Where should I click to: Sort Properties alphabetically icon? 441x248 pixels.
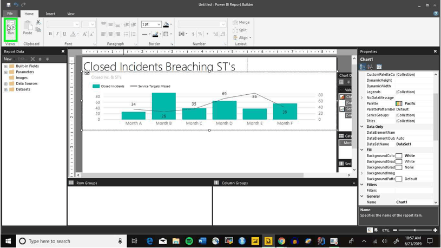(x=370, y=67)
